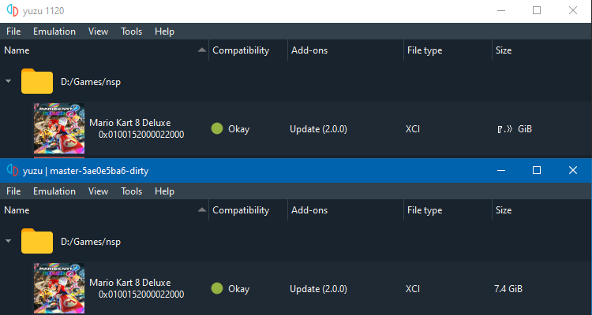This screenshot has width=592, height=315.
Task: Select the Mario Kart 8 Deluxe cover art in the bottom window
Action: pyautogui.click(x=59, y=289)
